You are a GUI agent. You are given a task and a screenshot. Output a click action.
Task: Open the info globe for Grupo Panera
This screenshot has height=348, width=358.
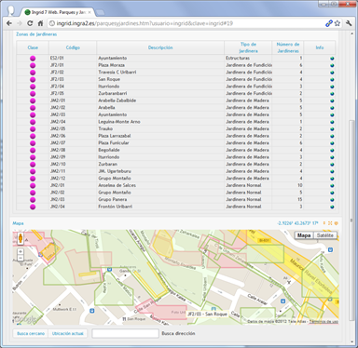(332, 200)
